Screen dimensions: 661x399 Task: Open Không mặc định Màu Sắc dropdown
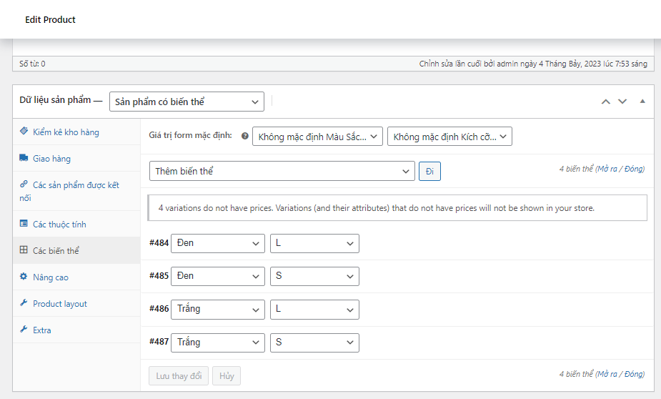(x=317, y=137)
